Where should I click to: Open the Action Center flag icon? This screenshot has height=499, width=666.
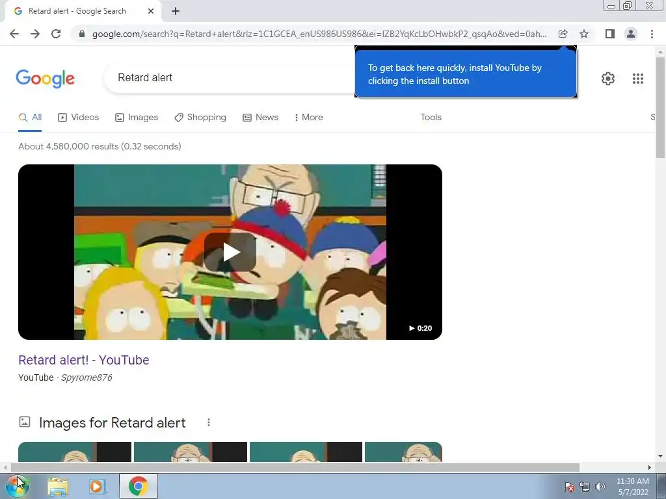pos(568,487)
